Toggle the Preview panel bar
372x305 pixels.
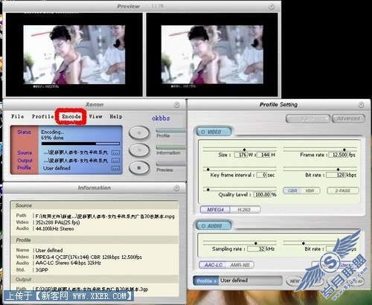tap(171, 164)
